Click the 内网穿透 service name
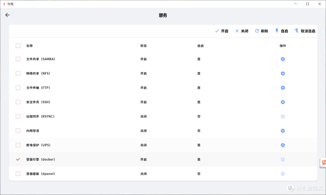Viewport: 326px width, 195px height. tap(33, 131)
